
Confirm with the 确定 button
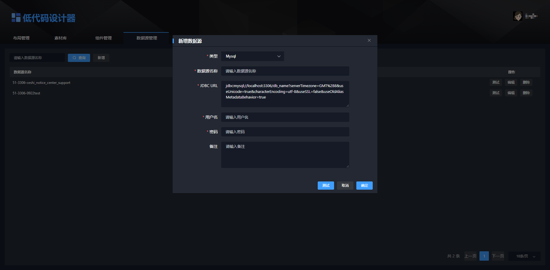click(365, 186)
